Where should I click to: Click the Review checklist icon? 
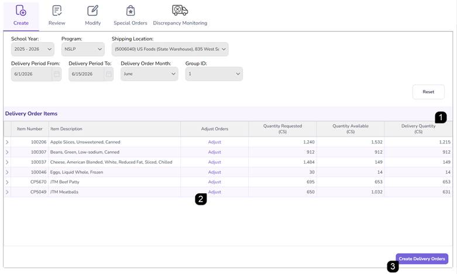tap(57, 11)
